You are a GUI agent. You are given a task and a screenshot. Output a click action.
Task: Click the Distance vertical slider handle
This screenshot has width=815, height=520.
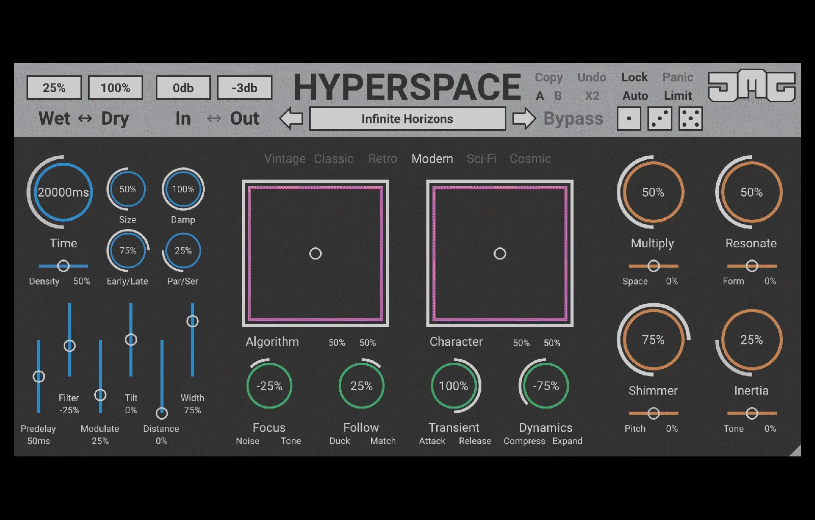[162, 413]
